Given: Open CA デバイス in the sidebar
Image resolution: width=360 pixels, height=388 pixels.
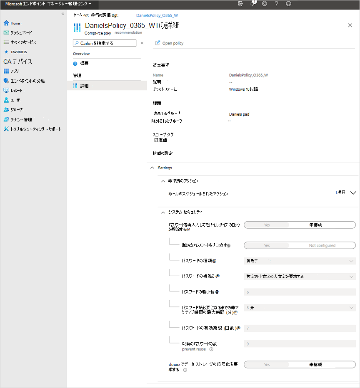Looking at the screenshot, I should pos(17,62).
